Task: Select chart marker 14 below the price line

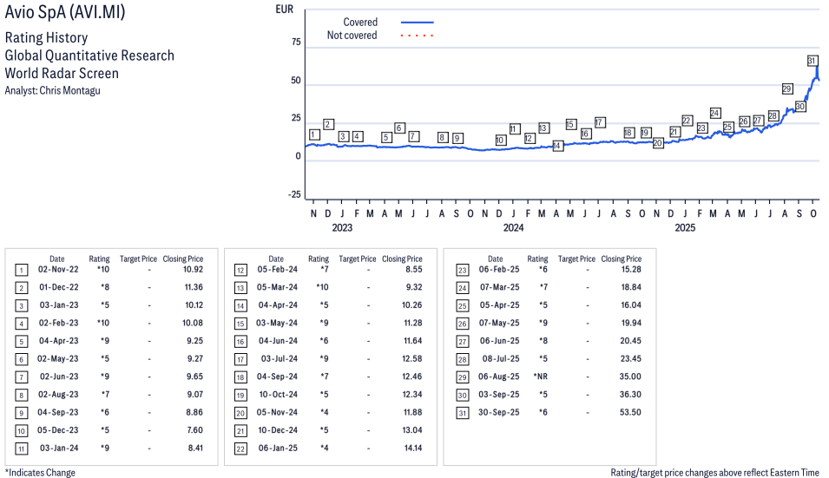Action: pos(557,146)
